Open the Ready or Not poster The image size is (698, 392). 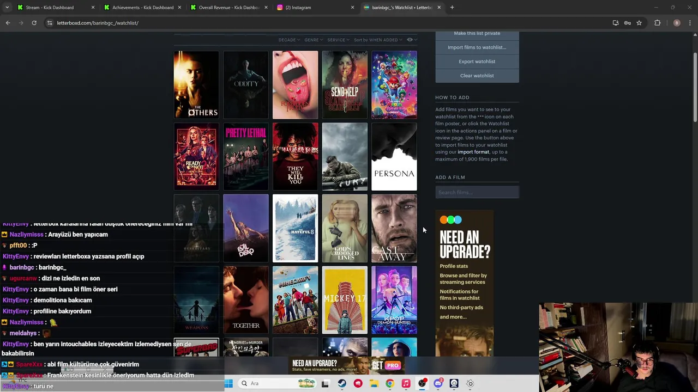196,156
